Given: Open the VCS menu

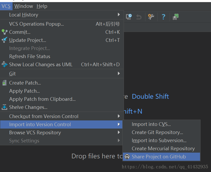Looking at the screenshot, I should pyautogui.click(x=6, y=6).
